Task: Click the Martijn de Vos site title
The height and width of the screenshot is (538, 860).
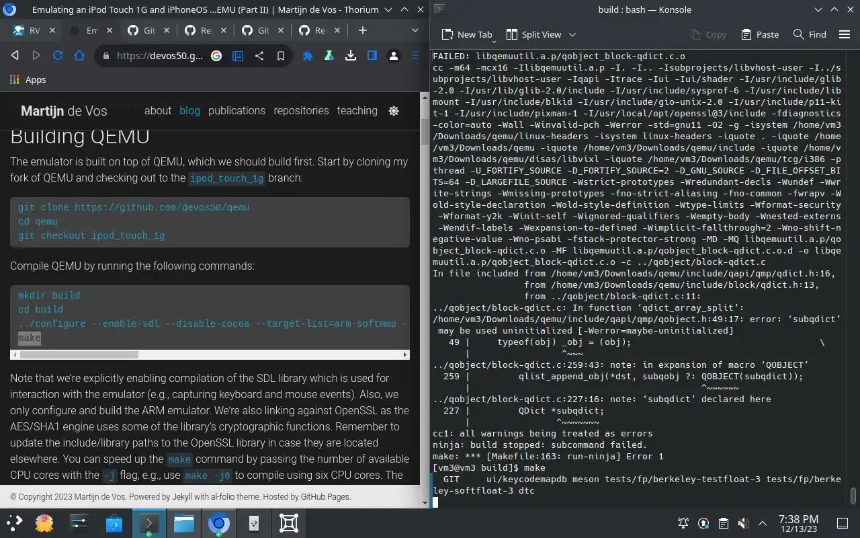Action: coord(64,111)
